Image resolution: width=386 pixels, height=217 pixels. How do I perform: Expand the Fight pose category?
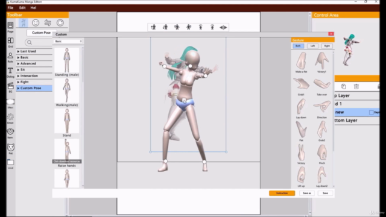point(34,82)
